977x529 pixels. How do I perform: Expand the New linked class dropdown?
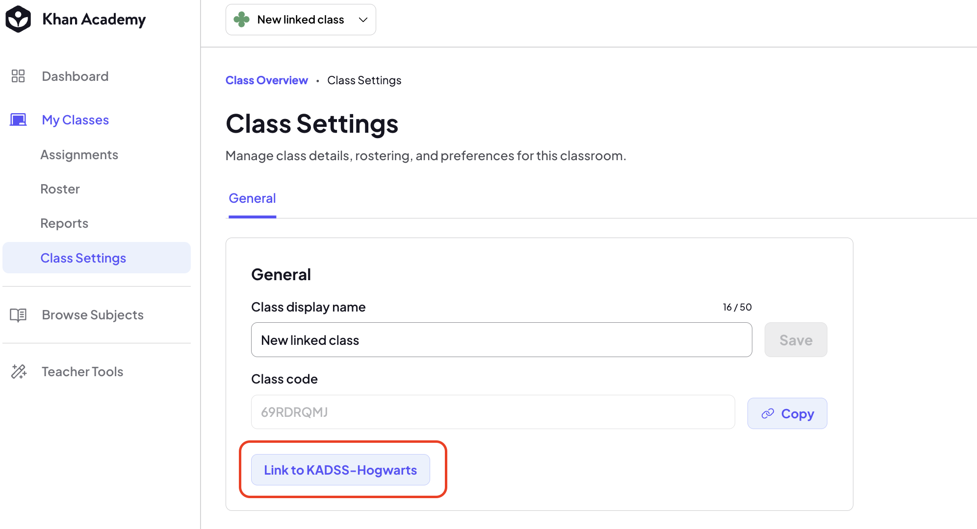[301, 20]
